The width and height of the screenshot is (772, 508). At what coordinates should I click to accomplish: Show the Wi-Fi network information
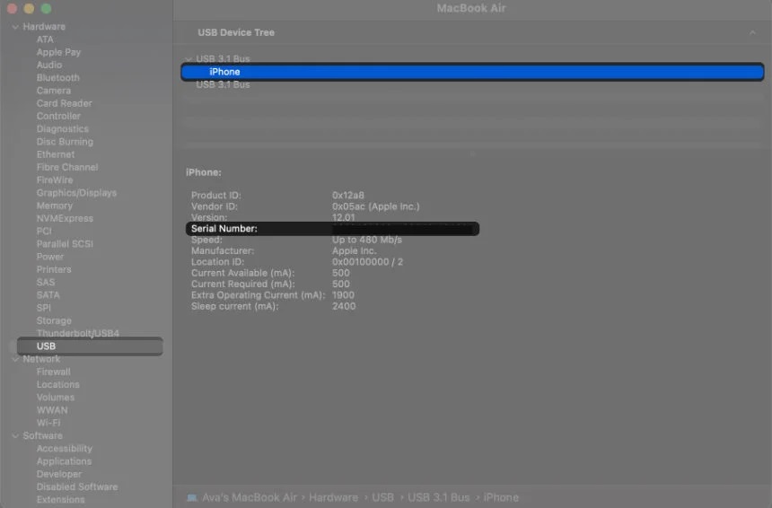pos(48,423)
